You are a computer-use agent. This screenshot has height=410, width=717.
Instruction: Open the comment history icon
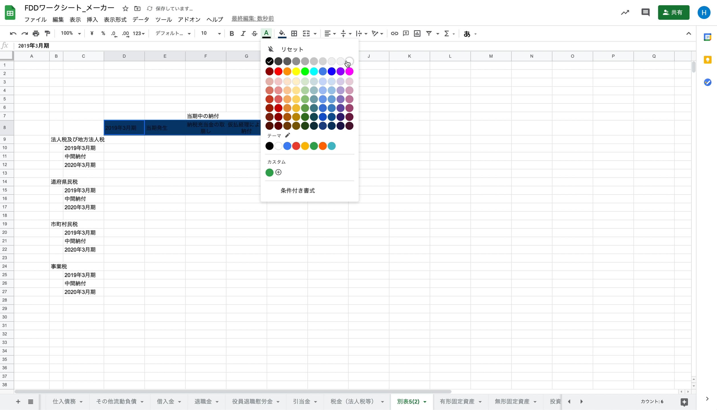pyautogui.click(x=645, y=12)
